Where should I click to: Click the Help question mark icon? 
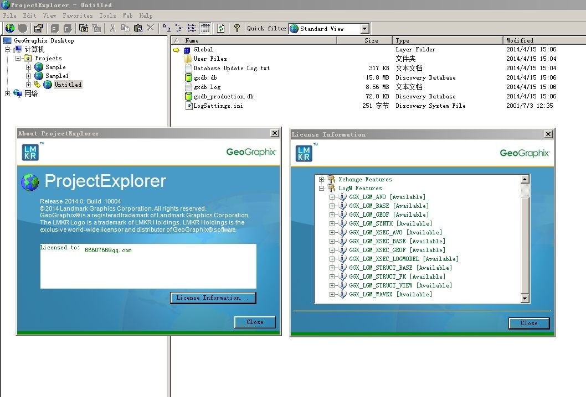click(237, 28)
